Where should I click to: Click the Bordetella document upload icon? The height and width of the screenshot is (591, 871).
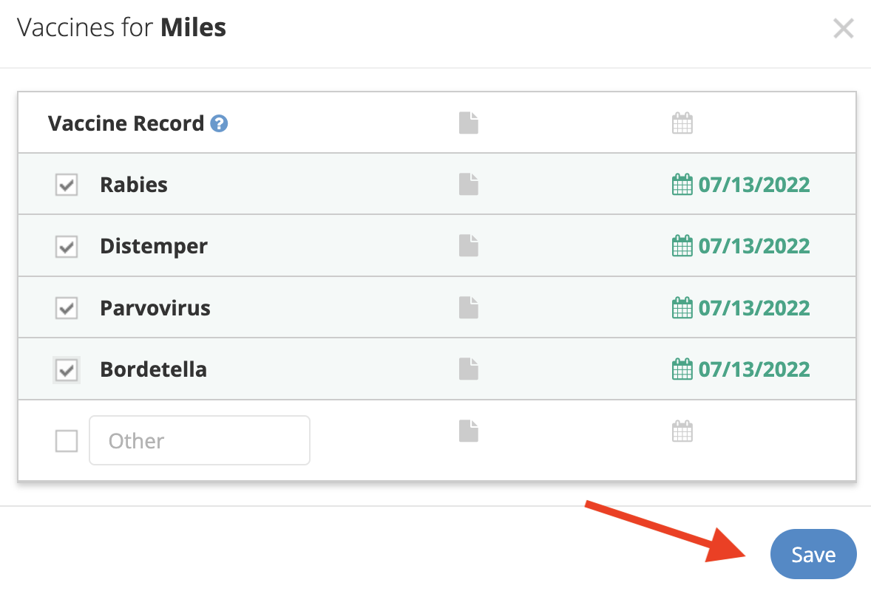coord(469,369)
